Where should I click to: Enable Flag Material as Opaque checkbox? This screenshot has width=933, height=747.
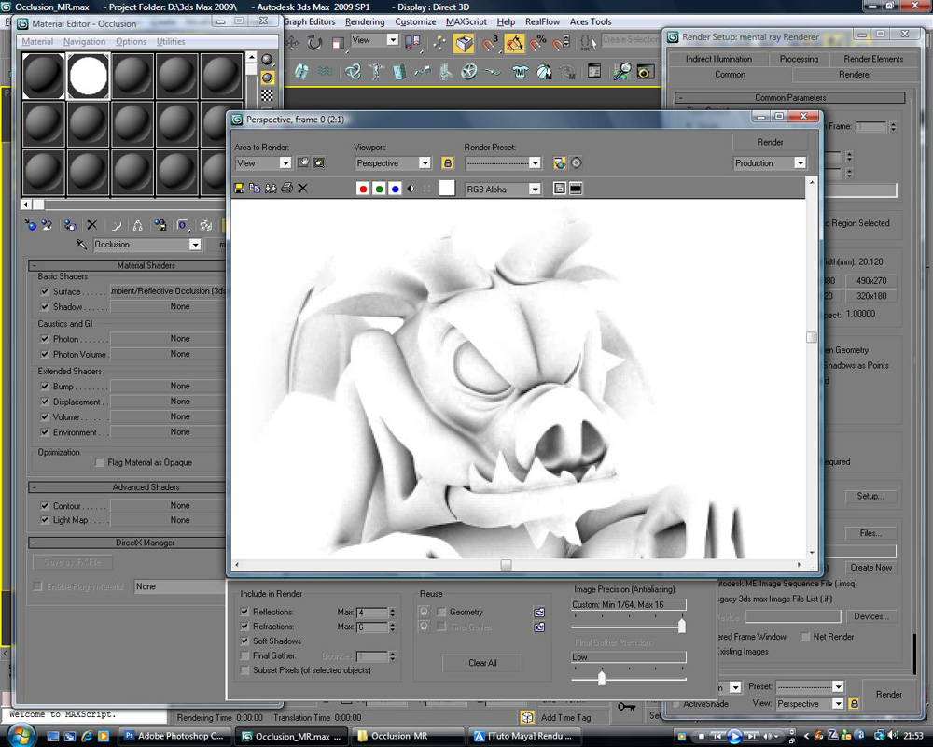click(x=100, y=463)
